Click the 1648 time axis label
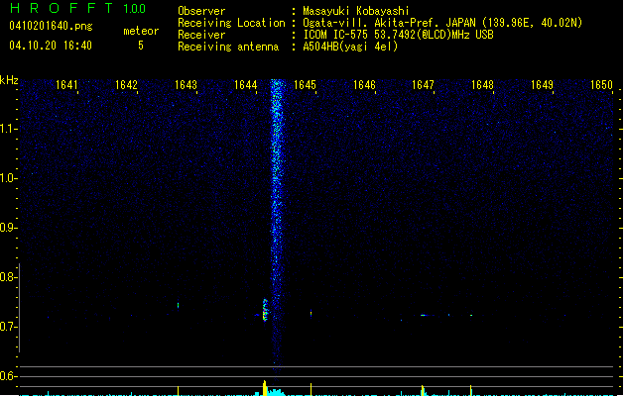This screenshot has width=624, height=396. [x=482, y=85]
